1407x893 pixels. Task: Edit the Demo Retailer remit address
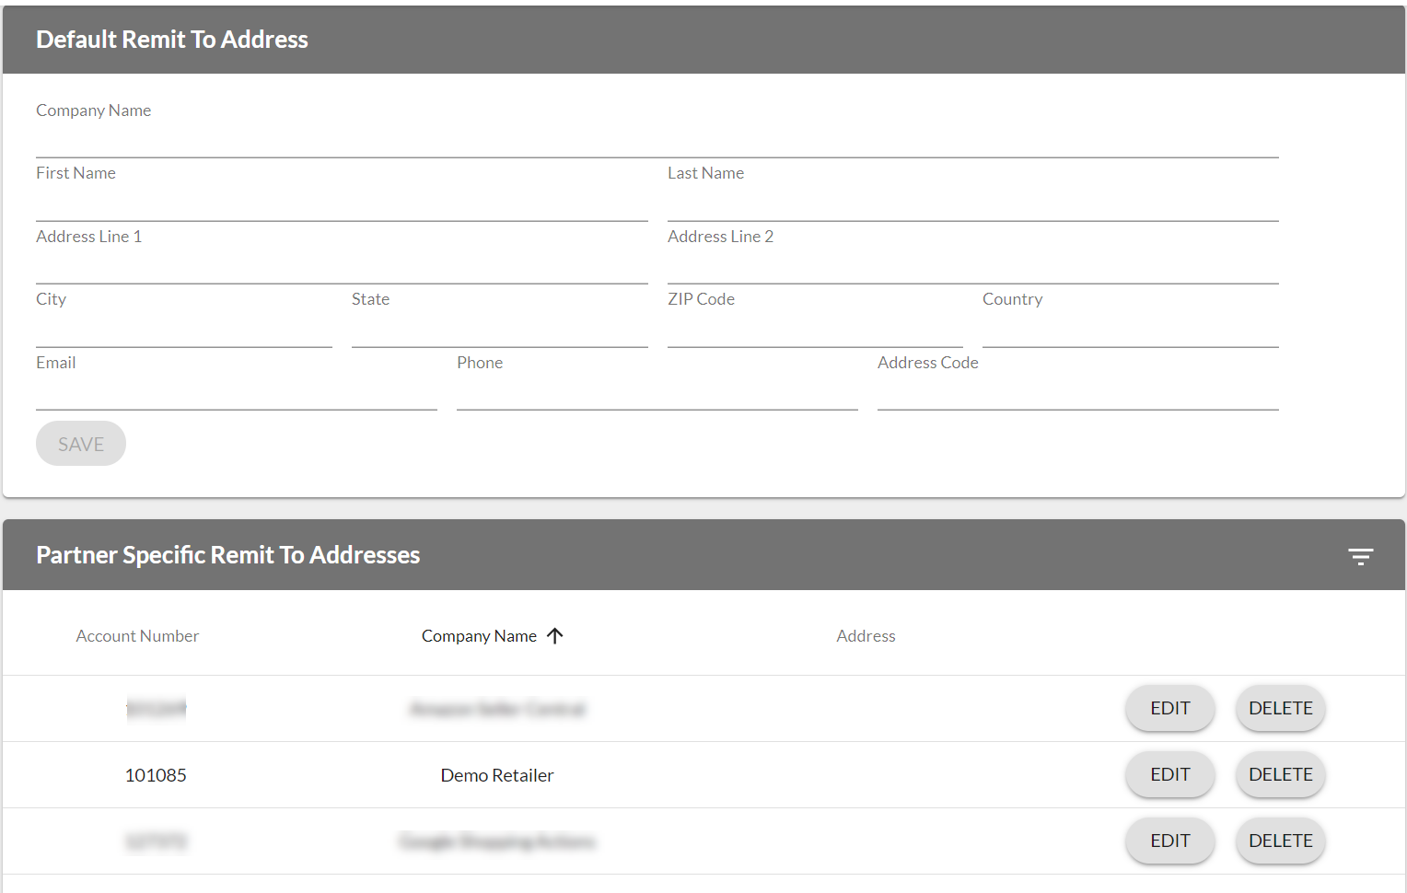pyautogui.click(x=1169, y=775)
